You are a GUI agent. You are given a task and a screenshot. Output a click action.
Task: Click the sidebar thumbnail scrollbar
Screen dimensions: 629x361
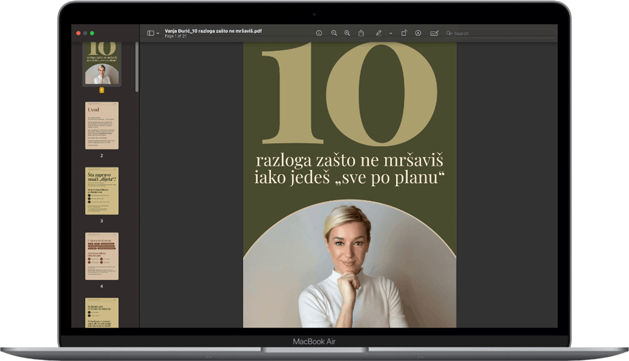[x=137, y=67]
